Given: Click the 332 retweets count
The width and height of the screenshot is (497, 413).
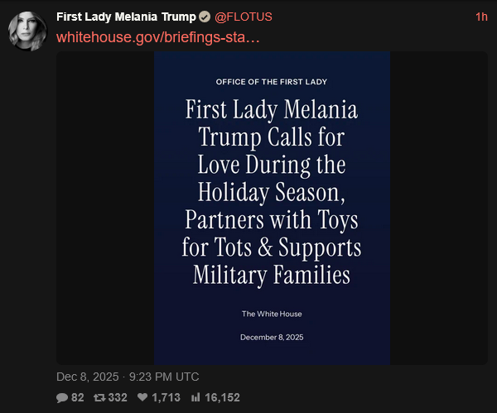Looking at the screenshot, I should pyautogui.click(x=118, y=398).
